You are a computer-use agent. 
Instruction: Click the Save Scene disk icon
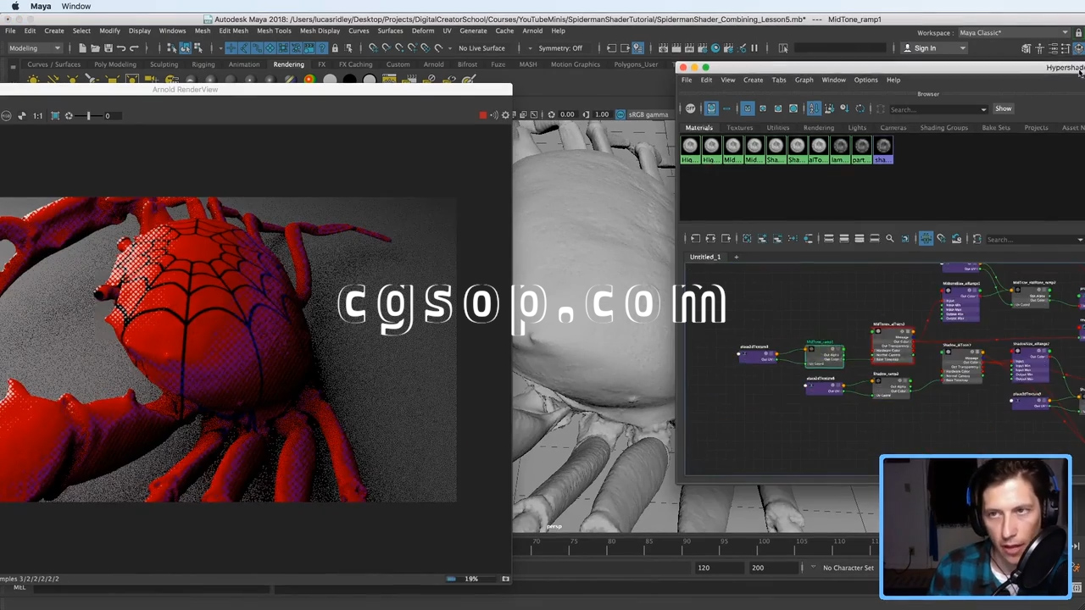pos(108,48)
